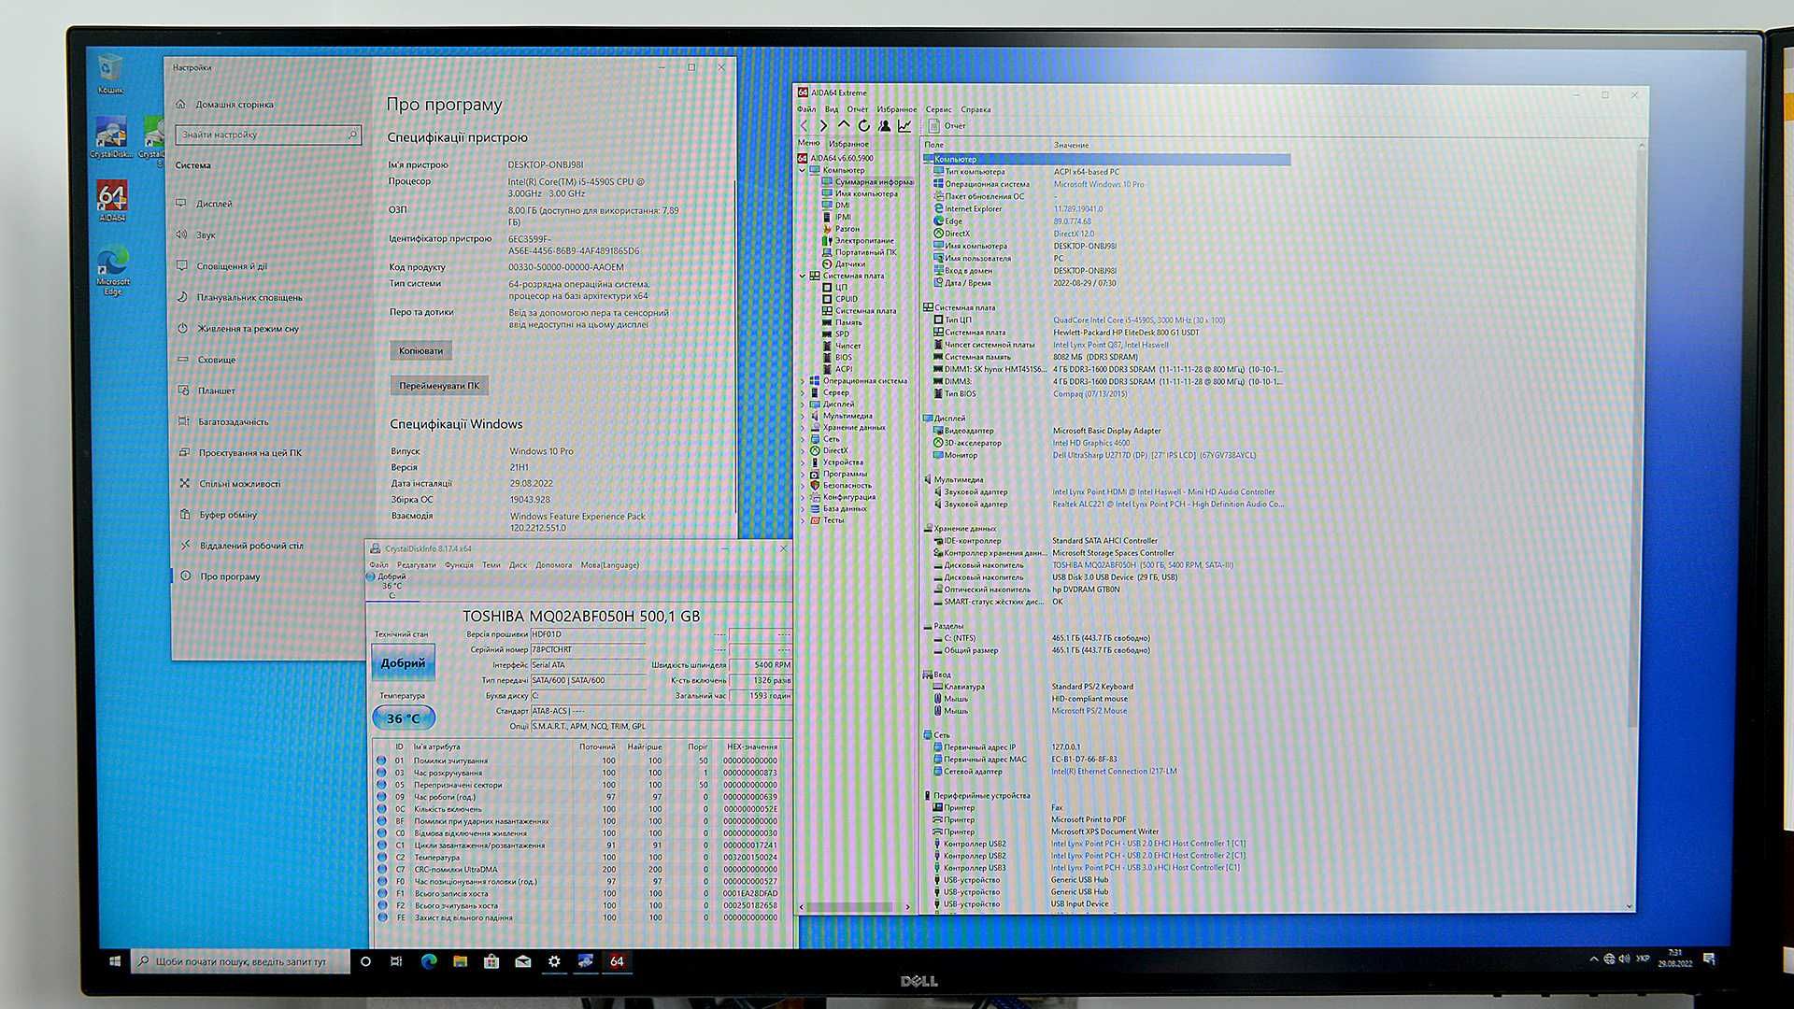This screenshot has height=1009, width=1794.
Task: Click the Windows Start button
Action: (x=115, y=960)
